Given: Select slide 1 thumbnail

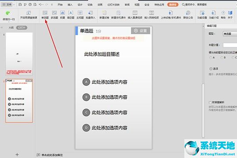Looking at the screenshot, I should [x=19, y=54].
